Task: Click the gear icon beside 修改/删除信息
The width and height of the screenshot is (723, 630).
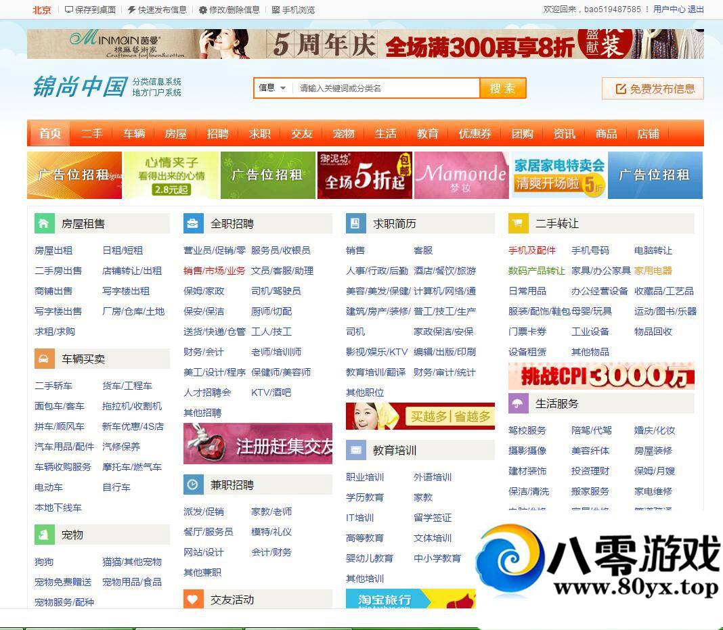Action: click(x=203, y=9)
